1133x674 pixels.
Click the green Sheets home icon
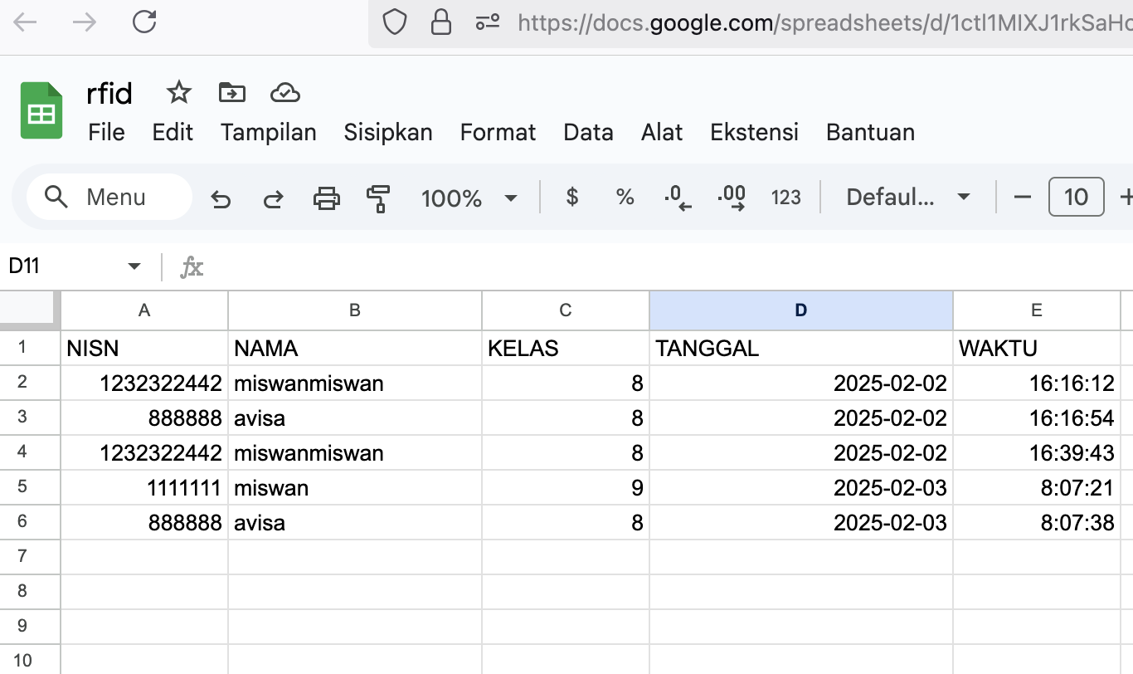click(41, 110)
